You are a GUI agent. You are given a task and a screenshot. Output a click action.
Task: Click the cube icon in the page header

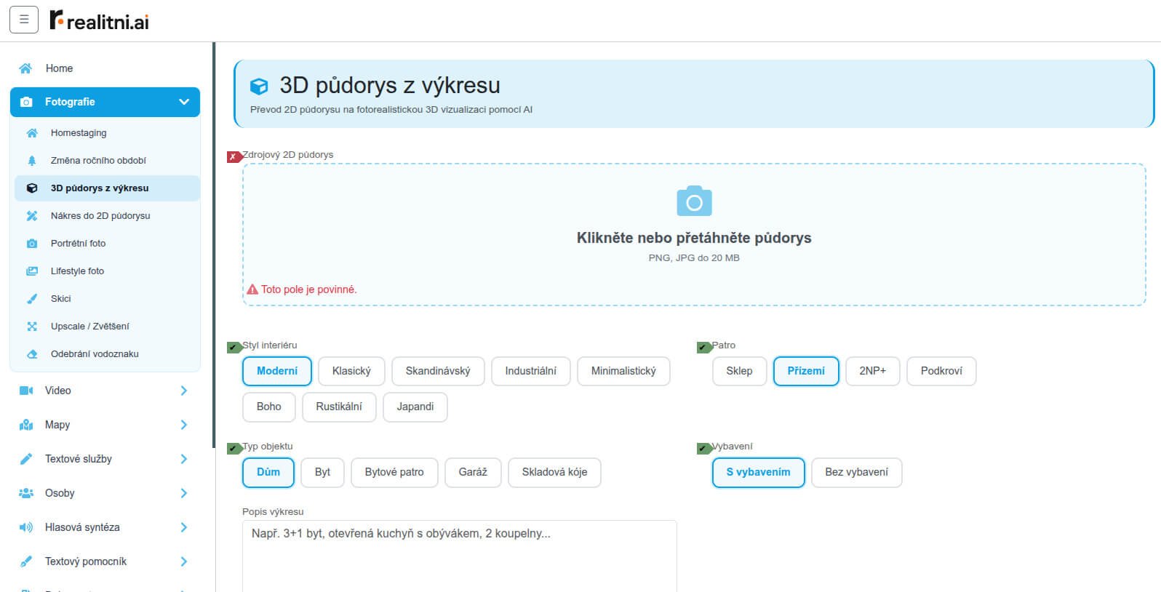259,87
